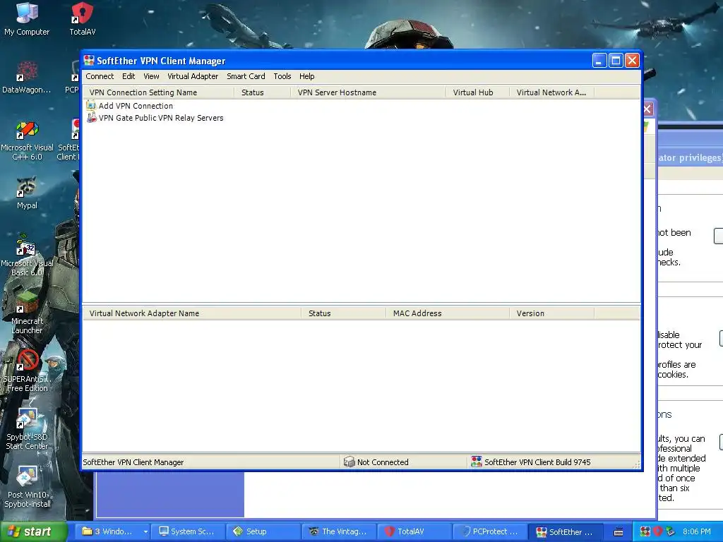Open the DataWagon desktop shortcut
The image size is (723, 542).
click(x=27, y=77)
